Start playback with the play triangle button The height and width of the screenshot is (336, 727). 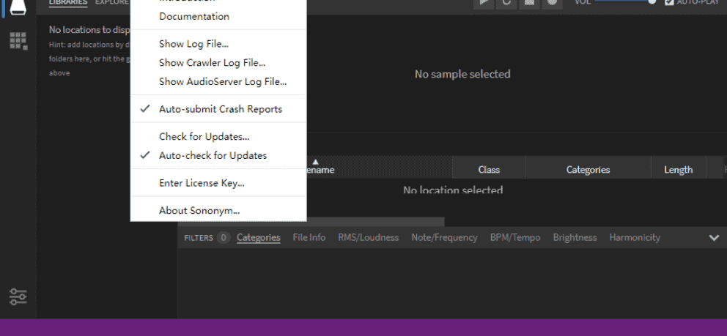click(x=484, y=3)
